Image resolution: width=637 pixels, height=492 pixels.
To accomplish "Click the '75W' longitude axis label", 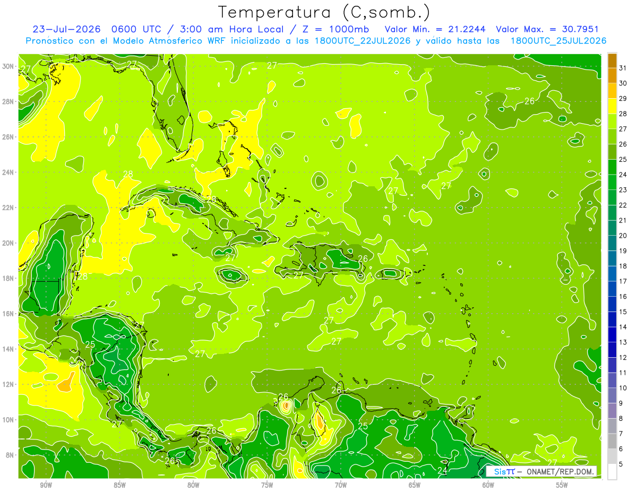I will (x=267, y=485).
